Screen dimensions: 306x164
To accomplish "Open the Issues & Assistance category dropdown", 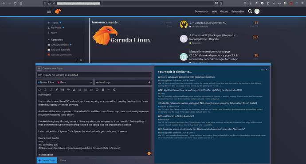I will [65, 82].
